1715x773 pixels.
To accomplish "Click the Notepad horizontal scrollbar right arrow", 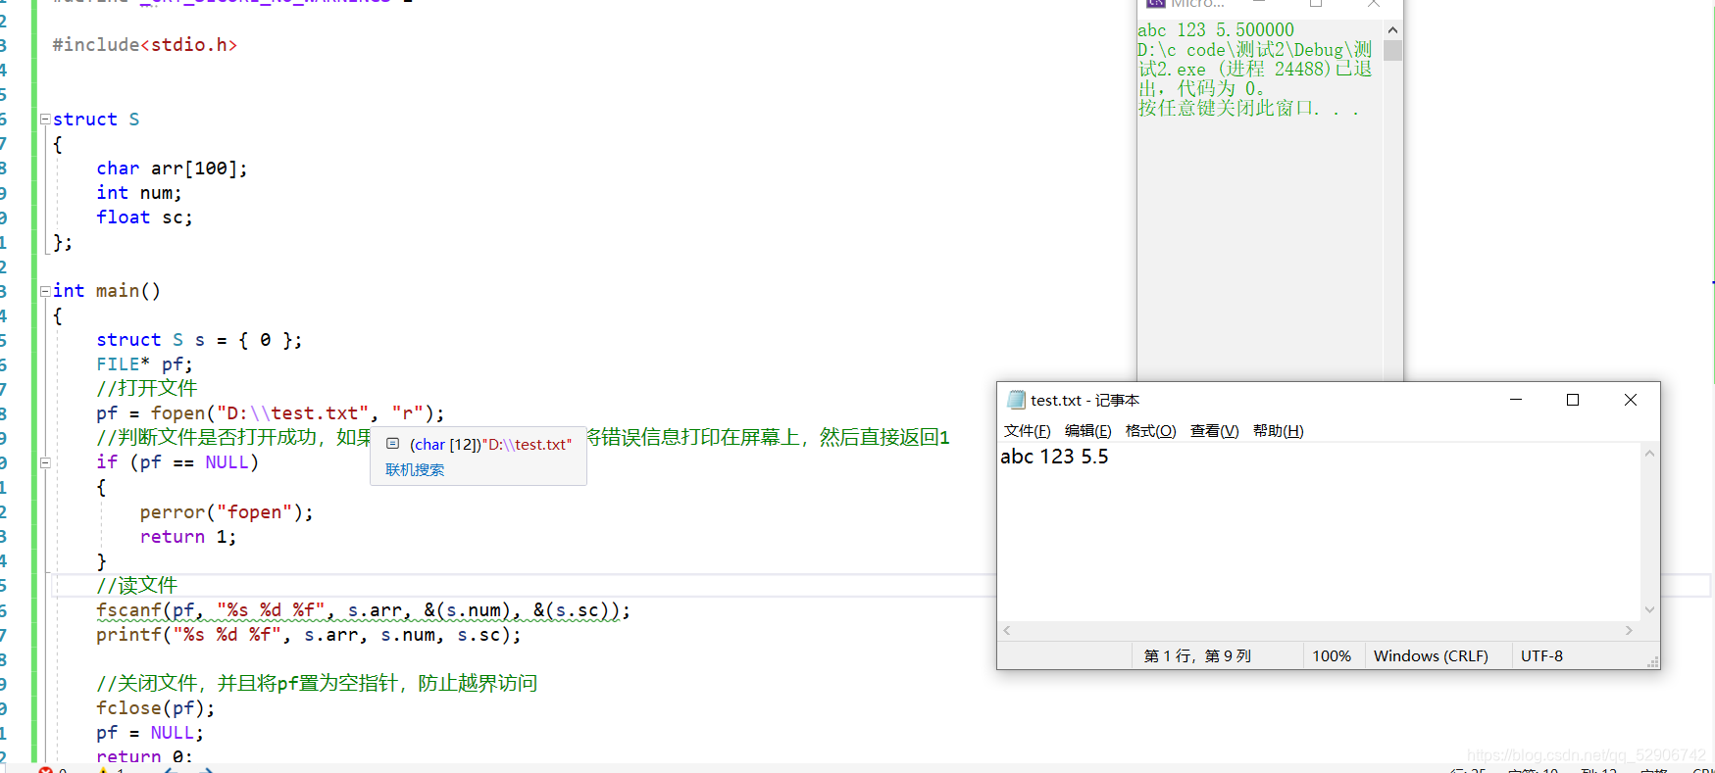I will (1629, 631).
